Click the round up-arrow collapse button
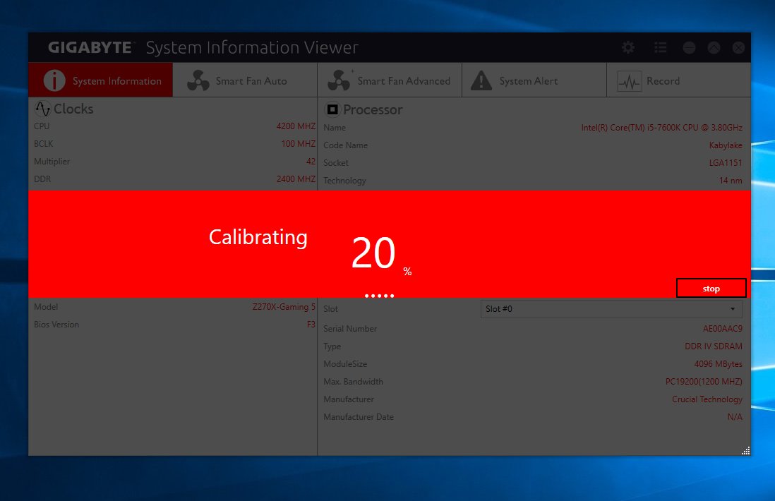 click(x=714, y=47)
